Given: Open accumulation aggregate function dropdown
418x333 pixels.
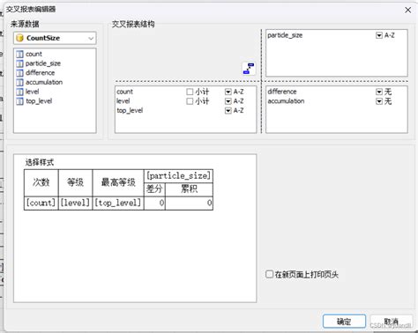Looking at the screenshot, I should pos(379,101).
